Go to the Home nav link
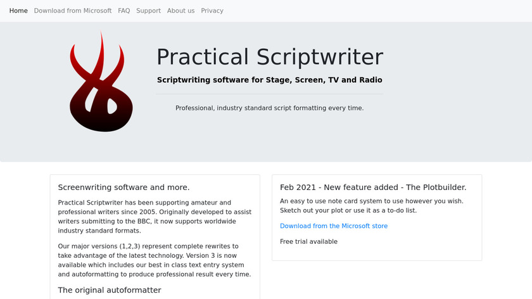532x299 pixels. (18, 11)
